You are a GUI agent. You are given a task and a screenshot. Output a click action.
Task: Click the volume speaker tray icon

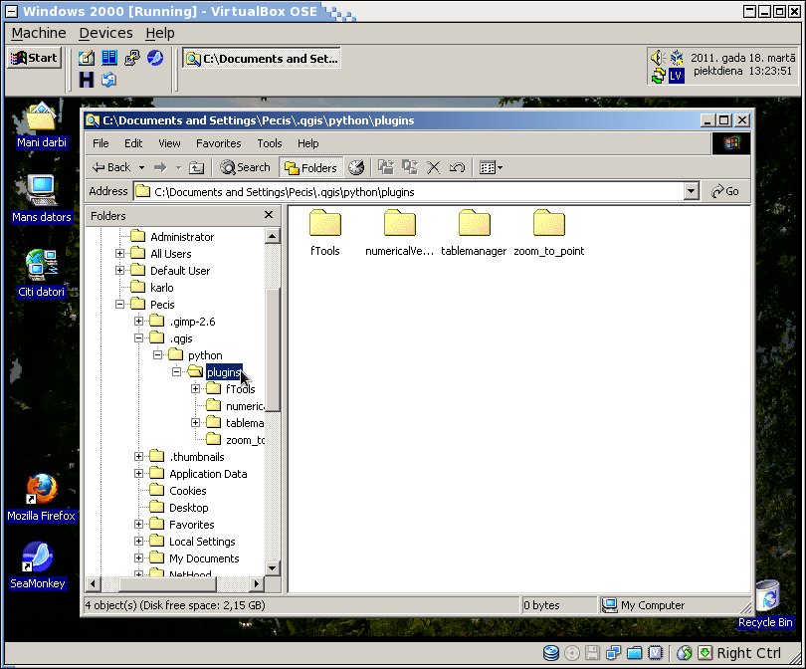(x=658, y=57)
